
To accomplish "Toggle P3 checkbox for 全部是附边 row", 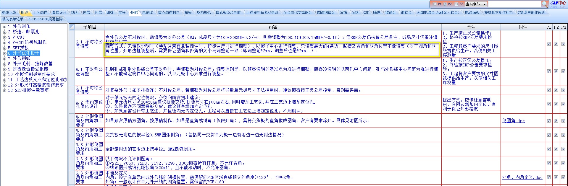I will pos(563,149).
